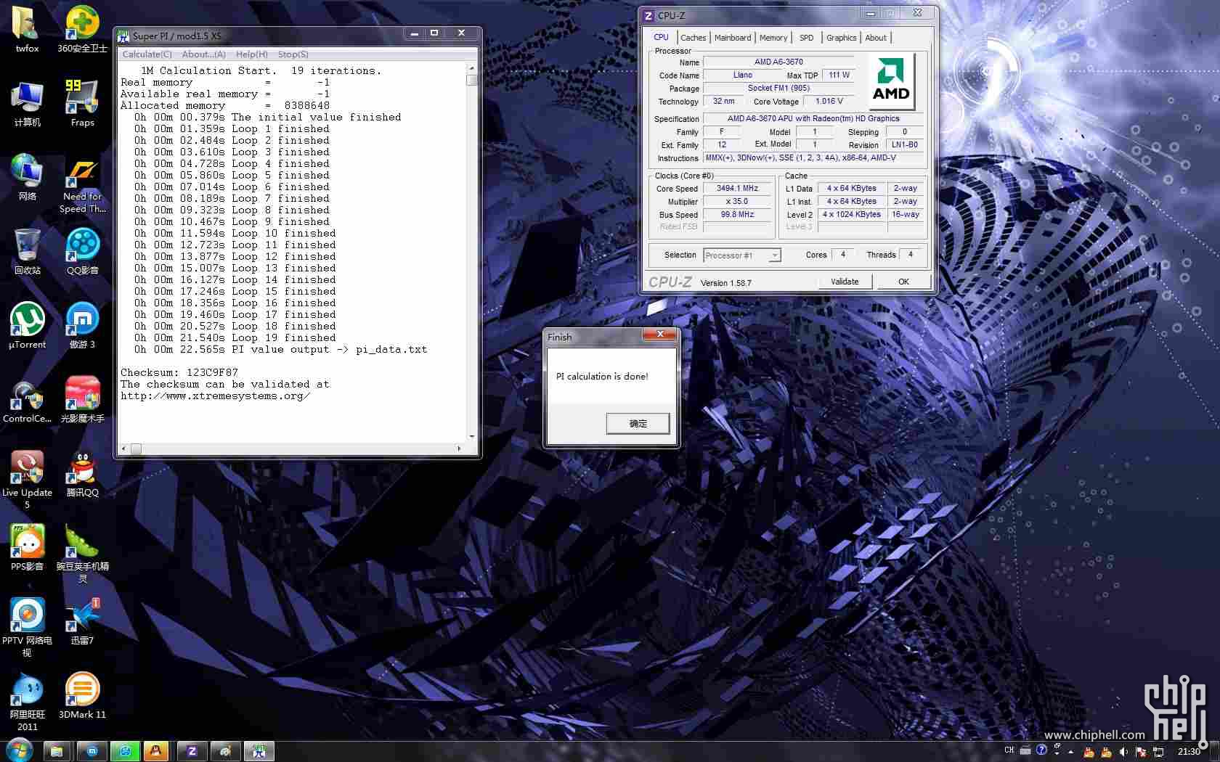Switch to Super PI taskbar button
This screenshot has height=762, width=1220.
pos(259,751)
